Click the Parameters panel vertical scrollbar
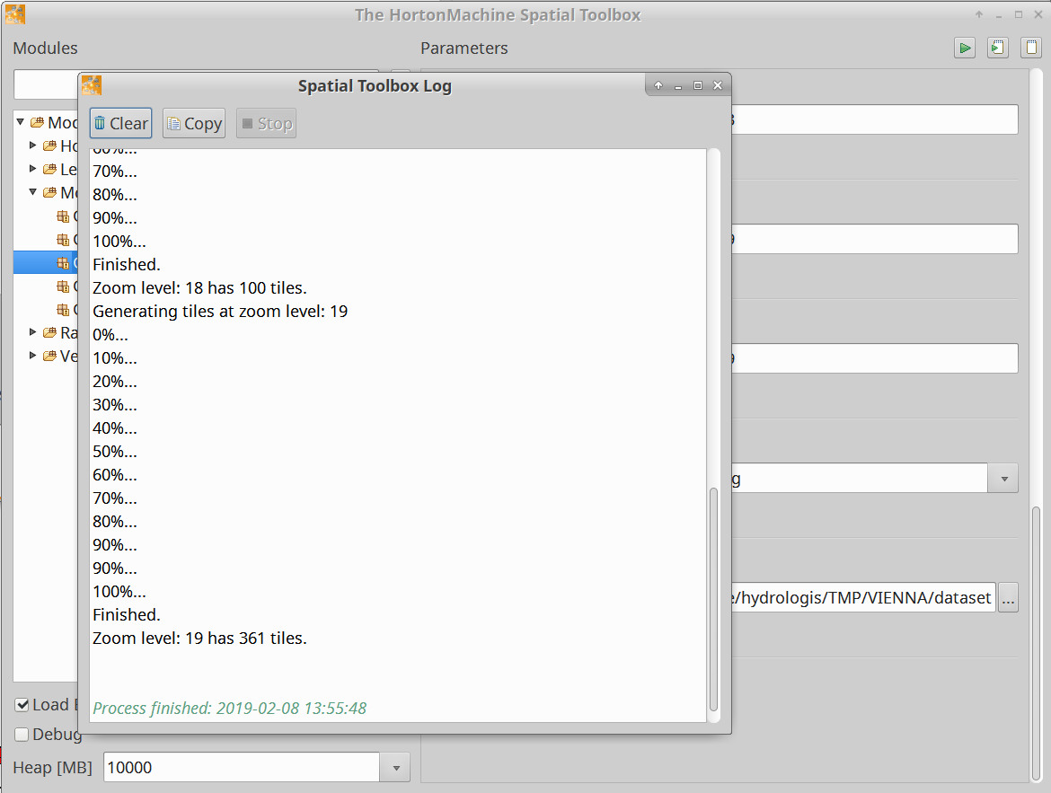Image resolution: width=1051 pixels, height=793 pixels. pyautogui.click(x=1036, y=644)
